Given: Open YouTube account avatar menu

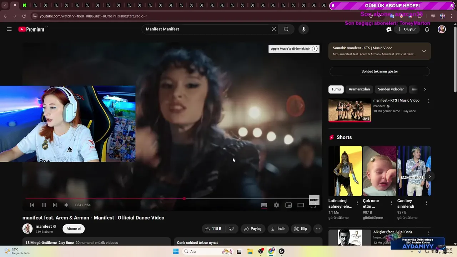Looking at the screenshot, I should [442, 29].
